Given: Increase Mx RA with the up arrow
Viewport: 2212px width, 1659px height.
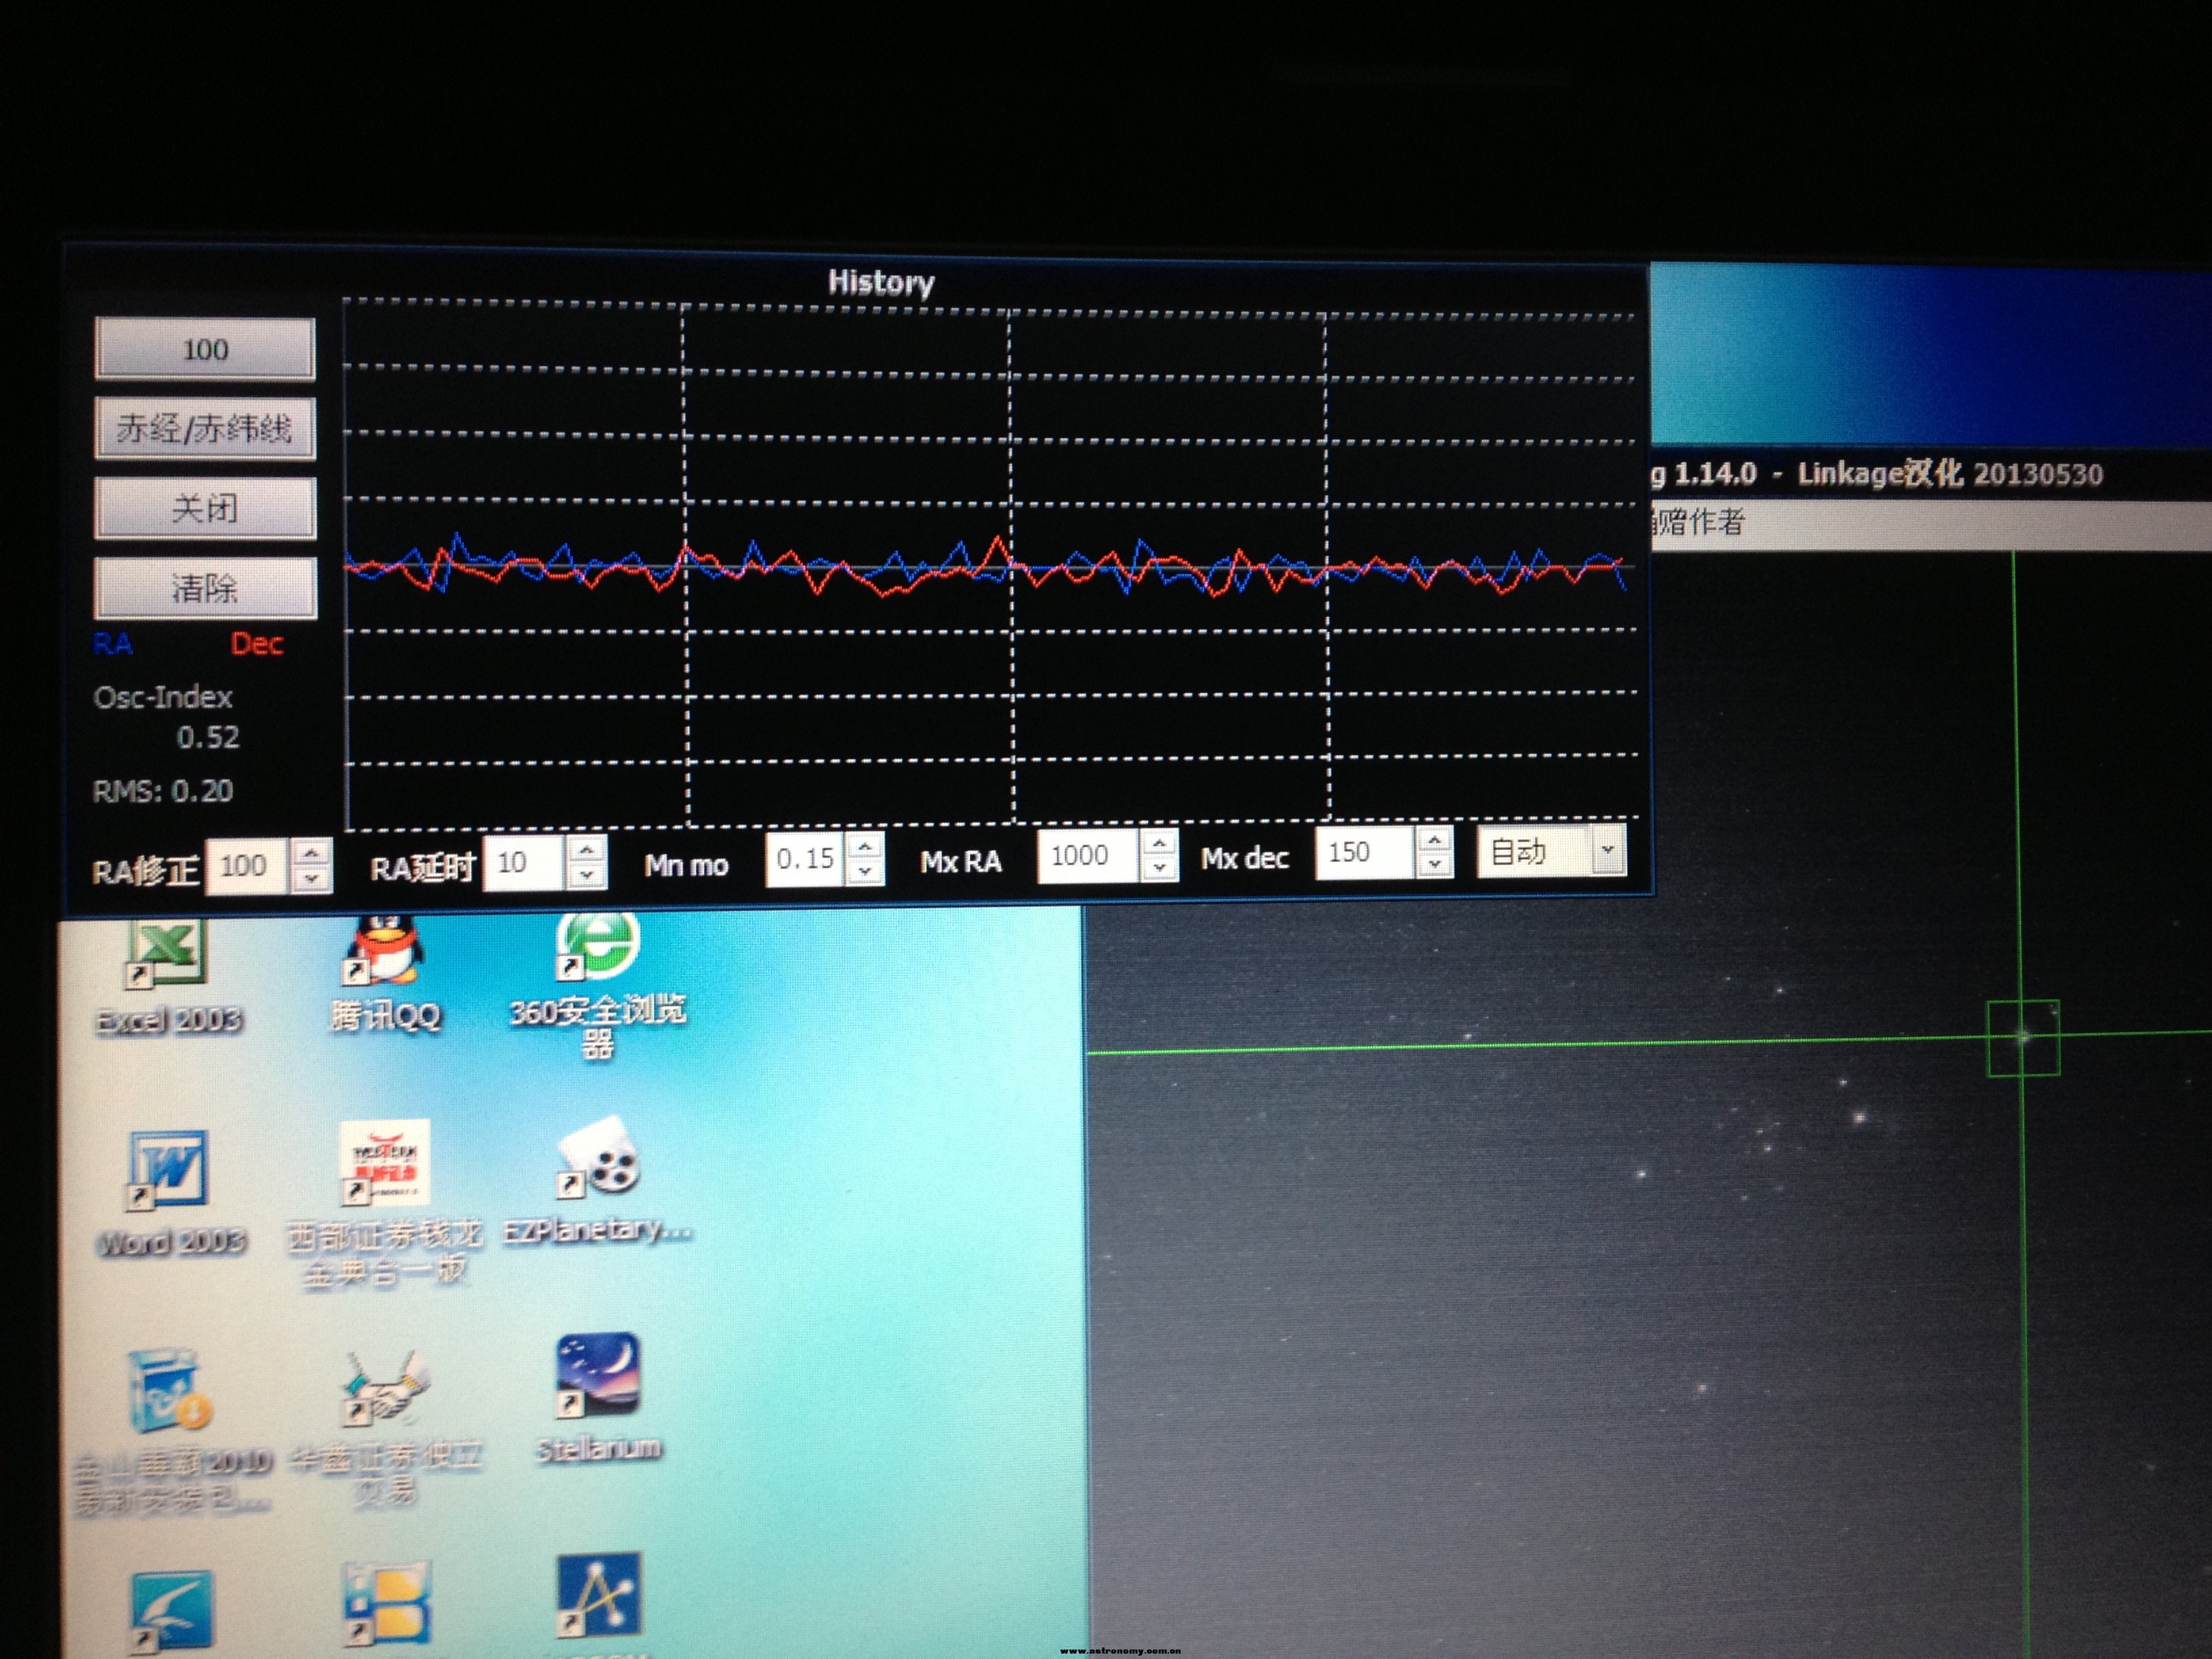Looking at the screenshot, I should [x=1158, y=843].
